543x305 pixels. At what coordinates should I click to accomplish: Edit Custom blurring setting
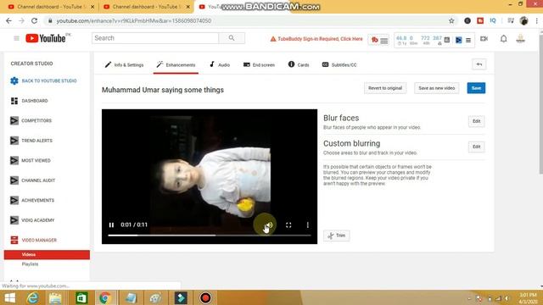point(477,147)
